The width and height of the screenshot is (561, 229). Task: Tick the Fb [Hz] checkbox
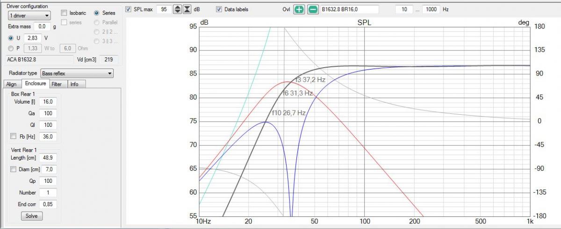[x=14, y=137]
